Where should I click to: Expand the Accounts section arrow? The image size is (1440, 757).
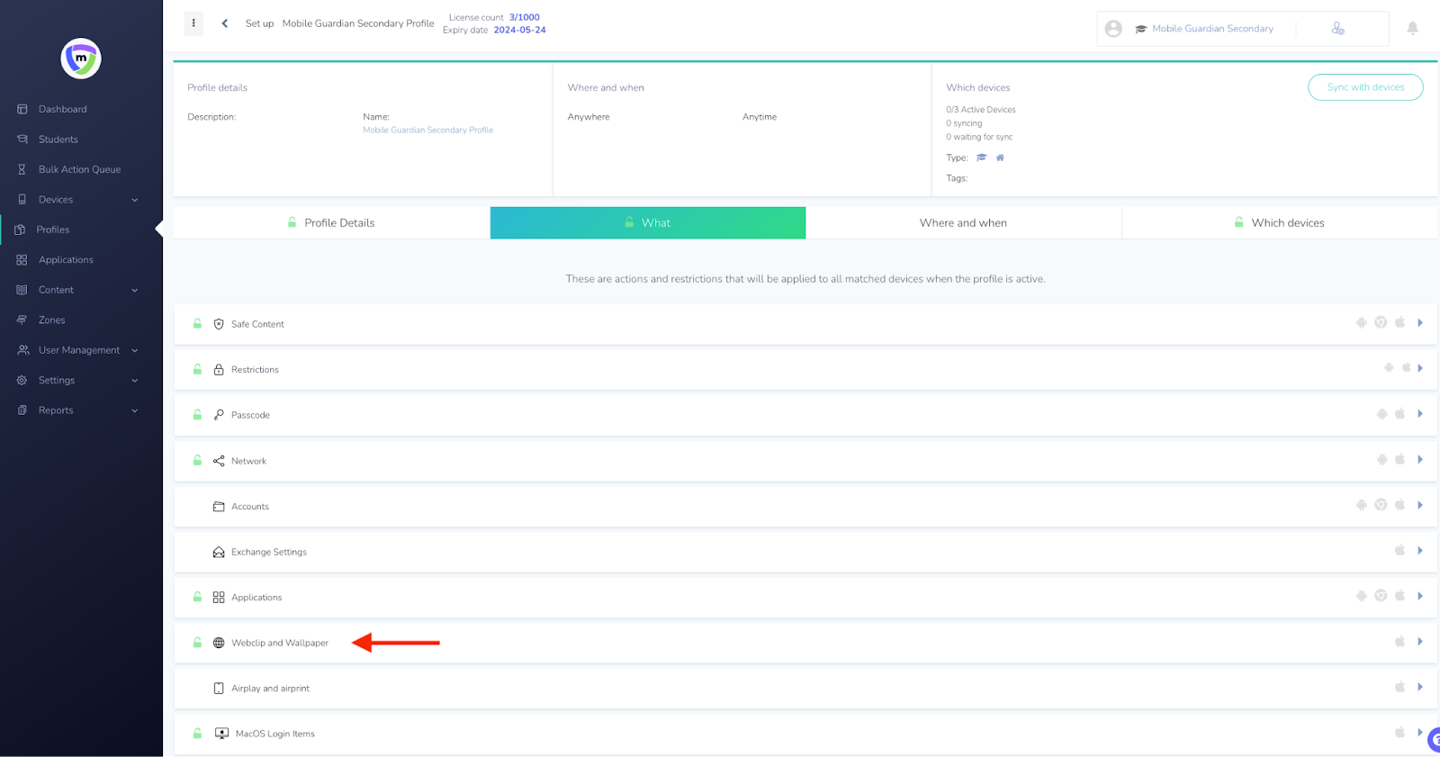[1420, 505]
